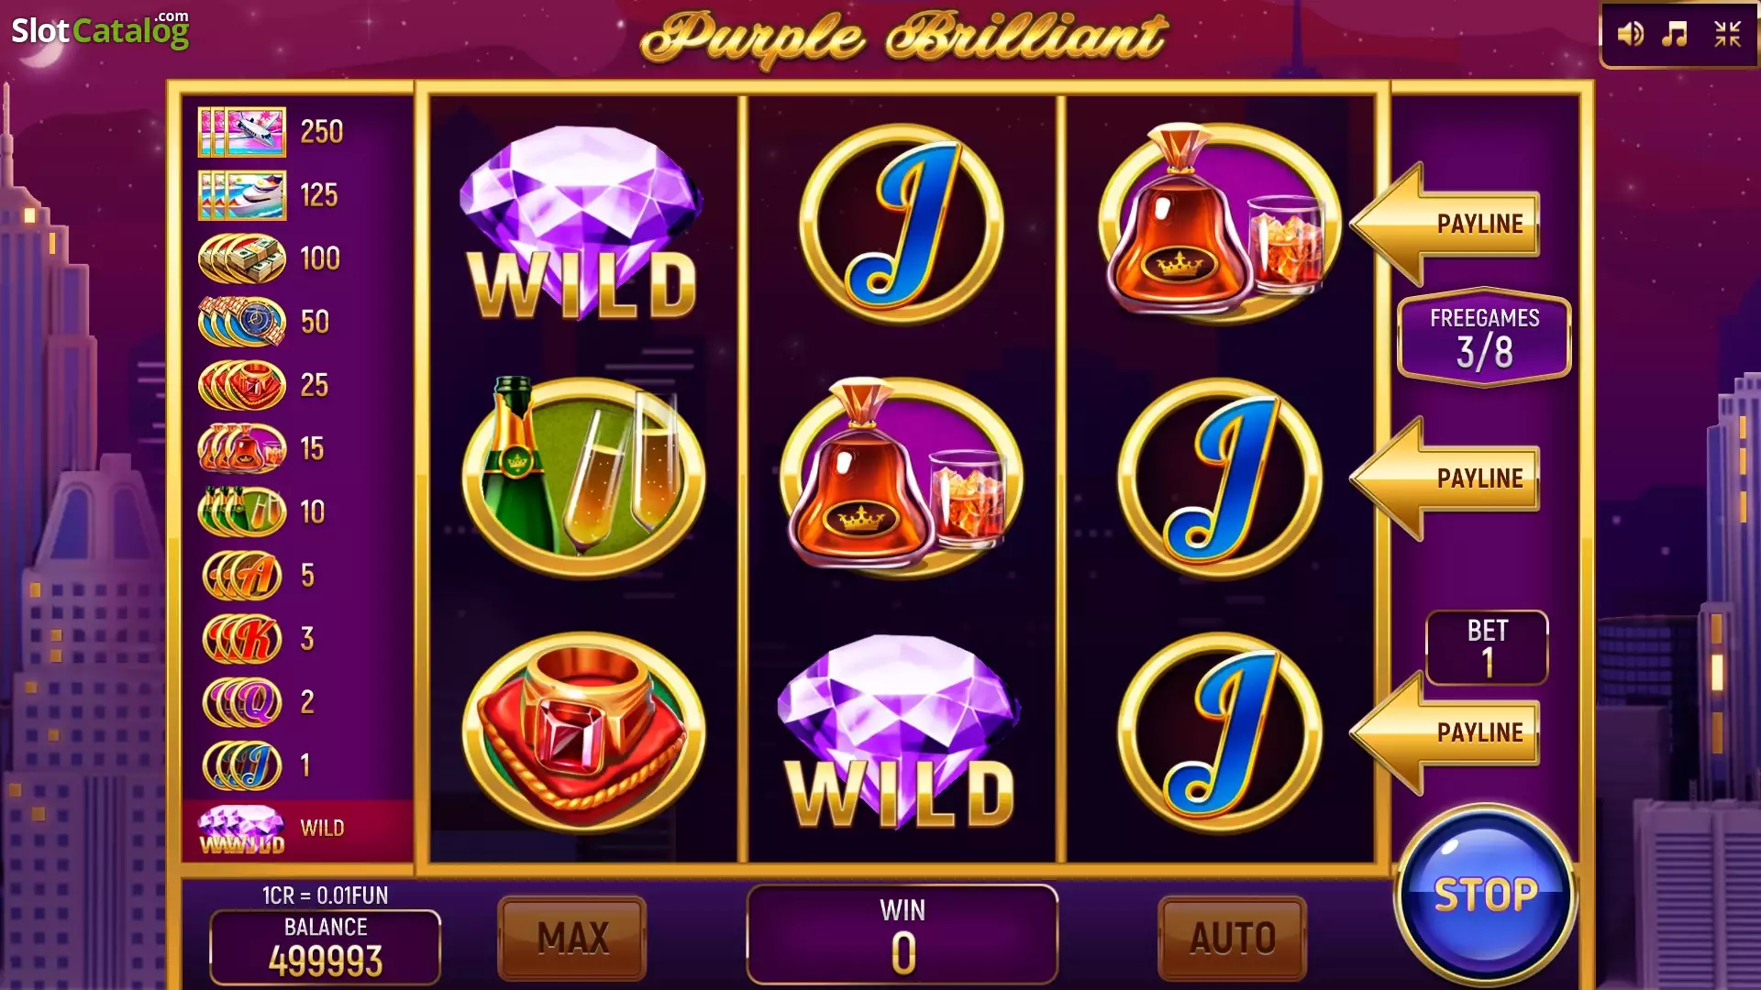
Task: Click the ruby ring symbol on the reels
Action: (x=582, y=732)
